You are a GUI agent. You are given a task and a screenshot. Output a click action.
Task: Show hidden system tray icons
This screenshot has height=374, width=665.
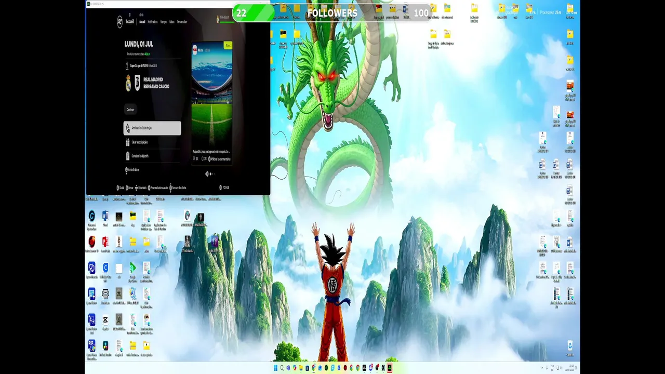point(542,368)
